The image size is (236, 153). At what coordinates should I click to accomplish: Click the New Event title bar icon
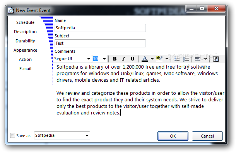(x=11, y=10)
